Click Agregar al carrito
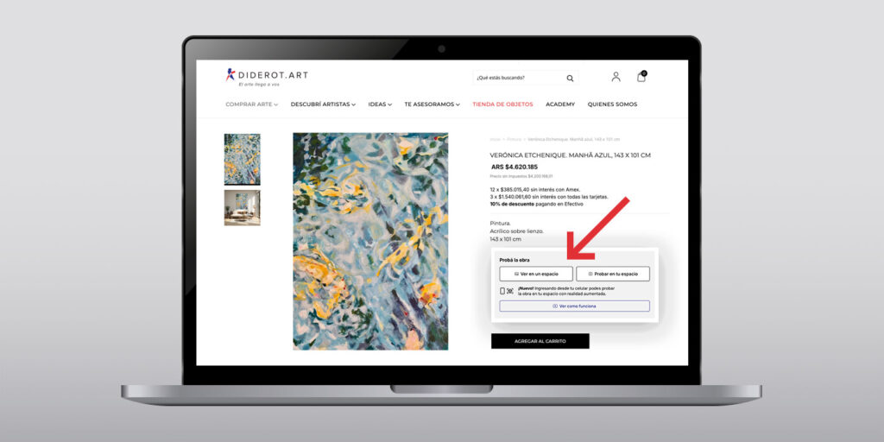 click(x=540, y=341)
